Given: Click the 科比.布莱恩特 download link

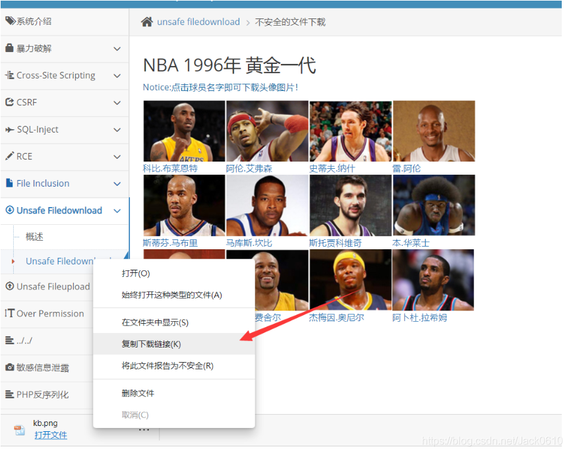Looking at the screenshot, I should tap(170, 168).
